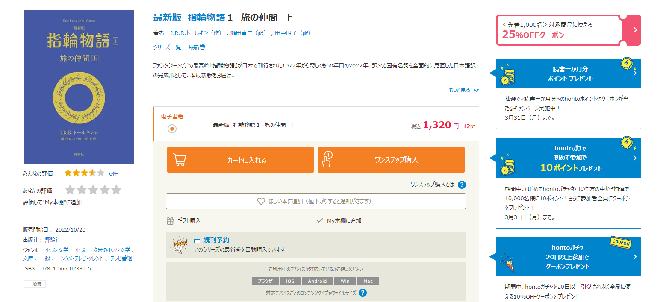666x302 pixels.
Task: Select the 電子書籍 radio button
Action: [x=172, y=129]
